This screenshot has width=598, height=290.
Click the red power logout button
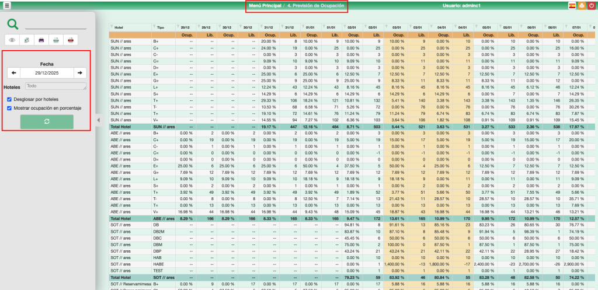(x=591, y=6)
